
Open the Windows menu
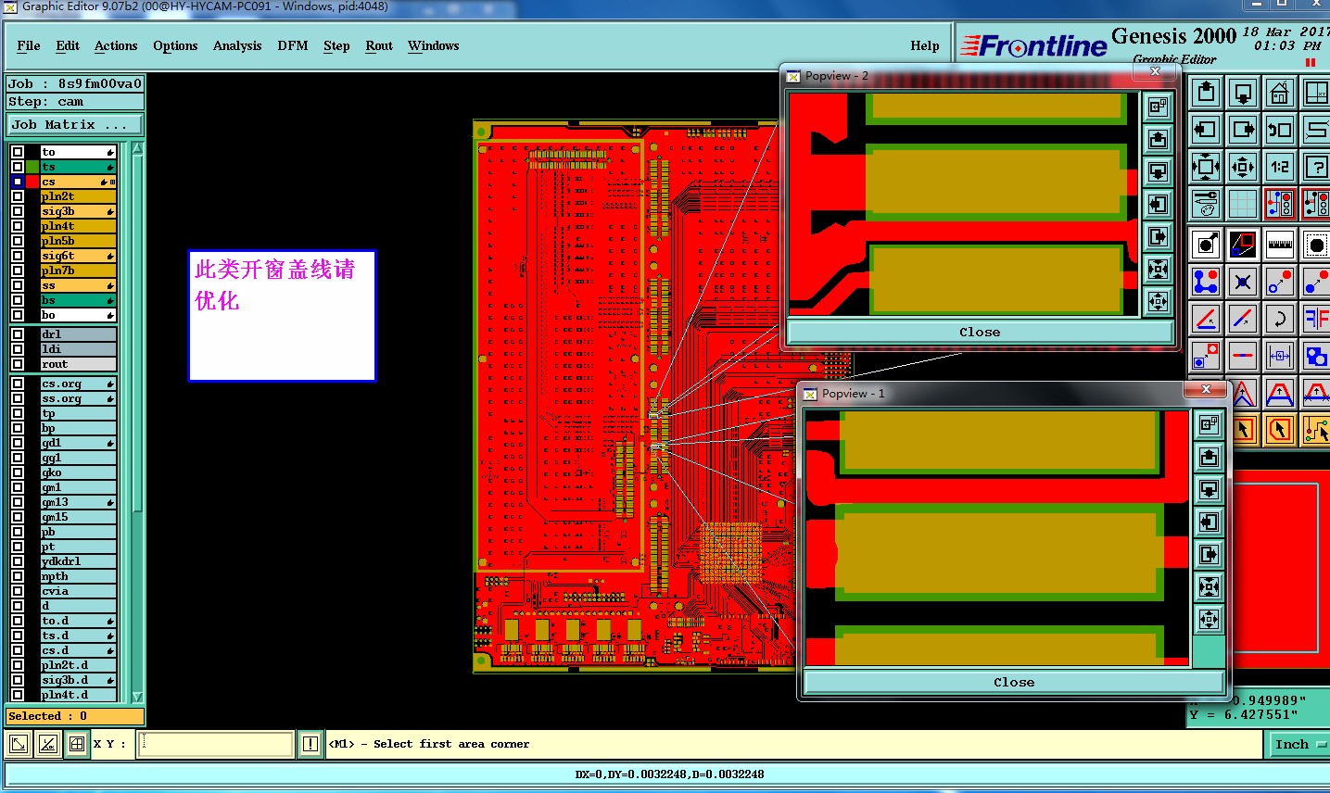click(x=434, y=45)
